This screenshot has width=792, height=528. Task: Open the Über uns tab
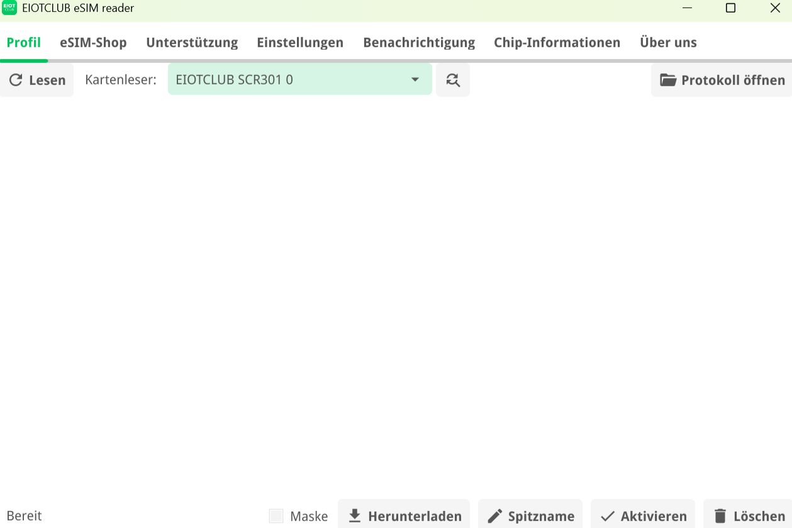[668, 43]
